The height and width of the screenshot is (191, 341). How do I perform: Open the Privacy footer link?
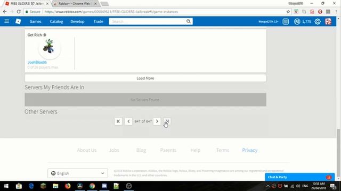click(250, 150)
